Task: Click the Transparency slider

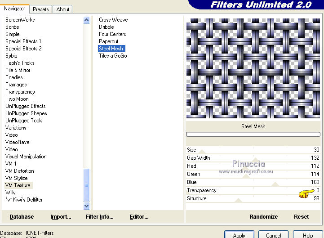Action: coord(253,190)
